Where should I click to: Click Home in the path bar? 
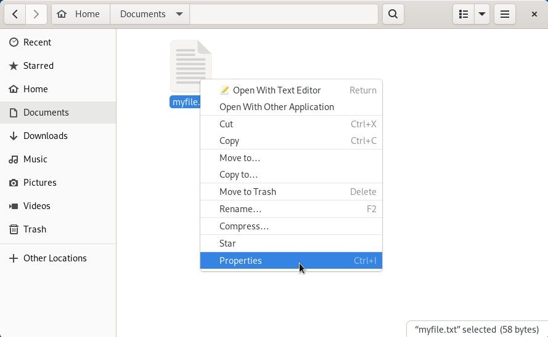click(81, 14)
